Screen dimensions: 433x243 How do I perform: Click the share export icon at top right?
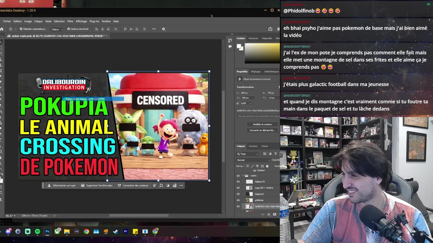tap(270, 29)
